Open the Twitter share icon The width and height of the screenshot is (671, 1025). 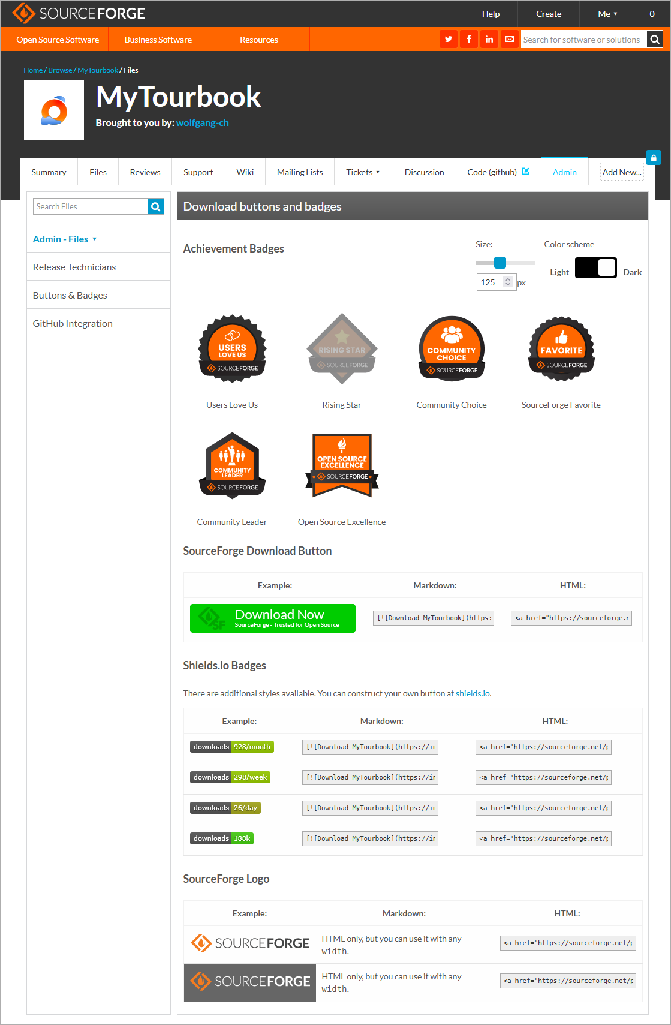click(x=449, y=39)
